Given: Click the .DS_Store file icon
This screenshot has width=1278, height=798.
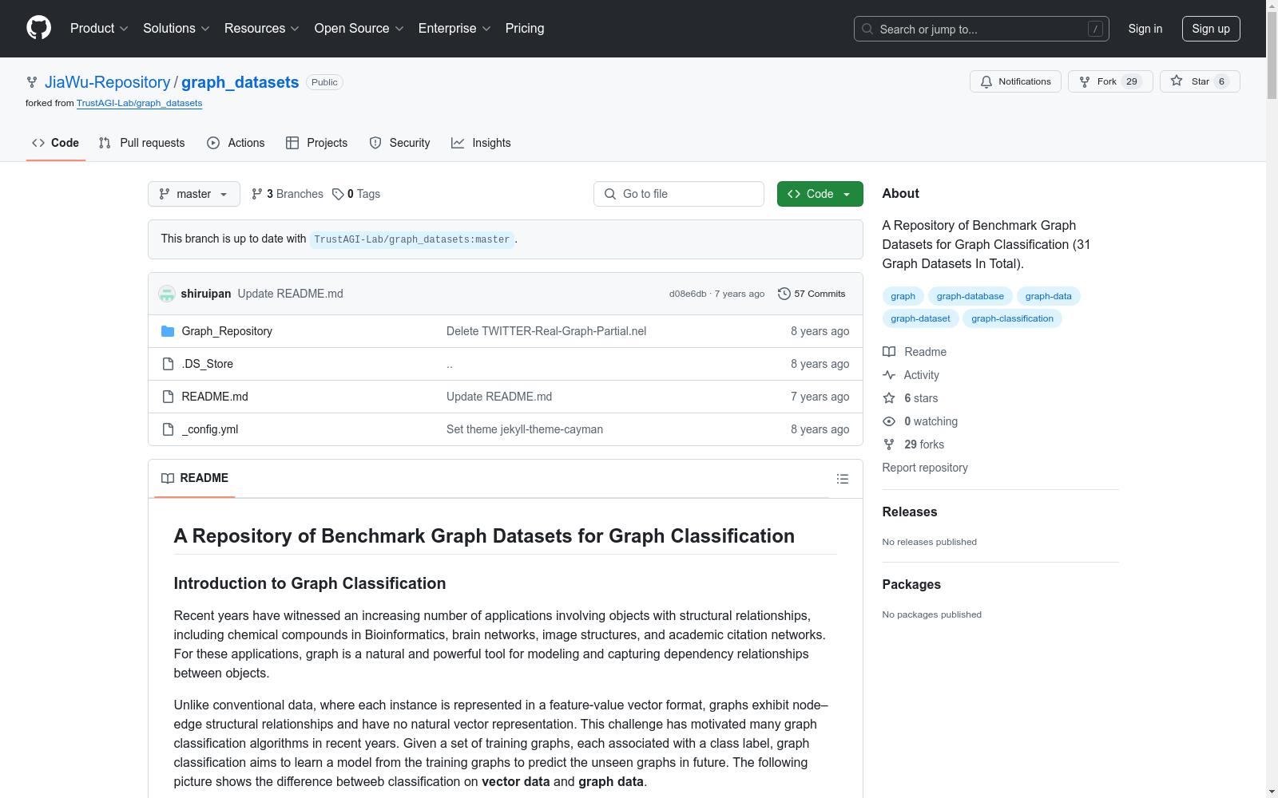Looking at the screenshot, I should pos(168,364).
